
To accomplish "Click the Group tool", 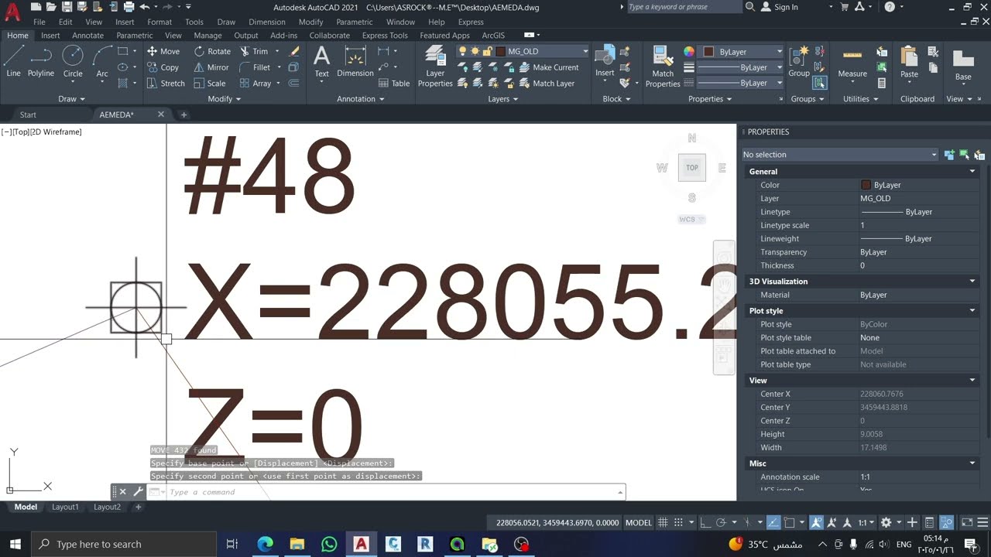I will pyautogui.click(x=799, y=62).
